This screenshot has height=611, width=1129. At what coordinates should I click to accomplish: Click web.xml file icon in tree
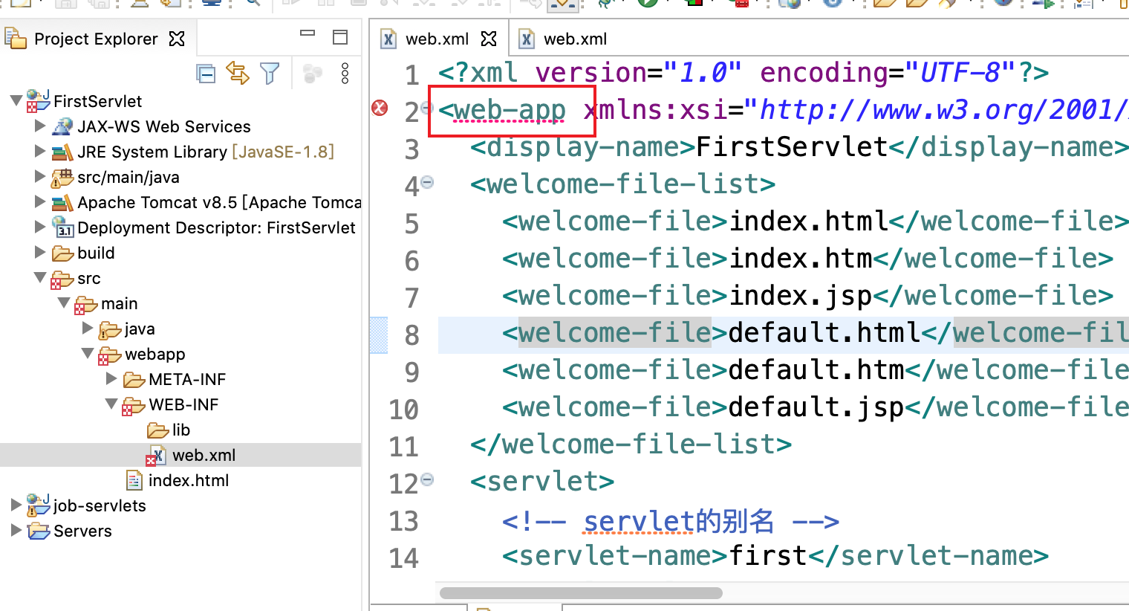157,456
